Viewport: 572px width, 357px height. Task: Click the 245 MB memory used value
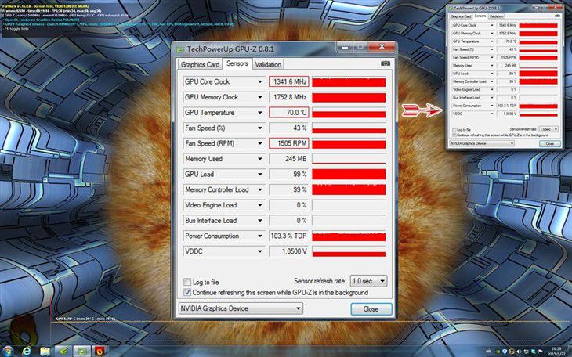click(x=289, y=159)
